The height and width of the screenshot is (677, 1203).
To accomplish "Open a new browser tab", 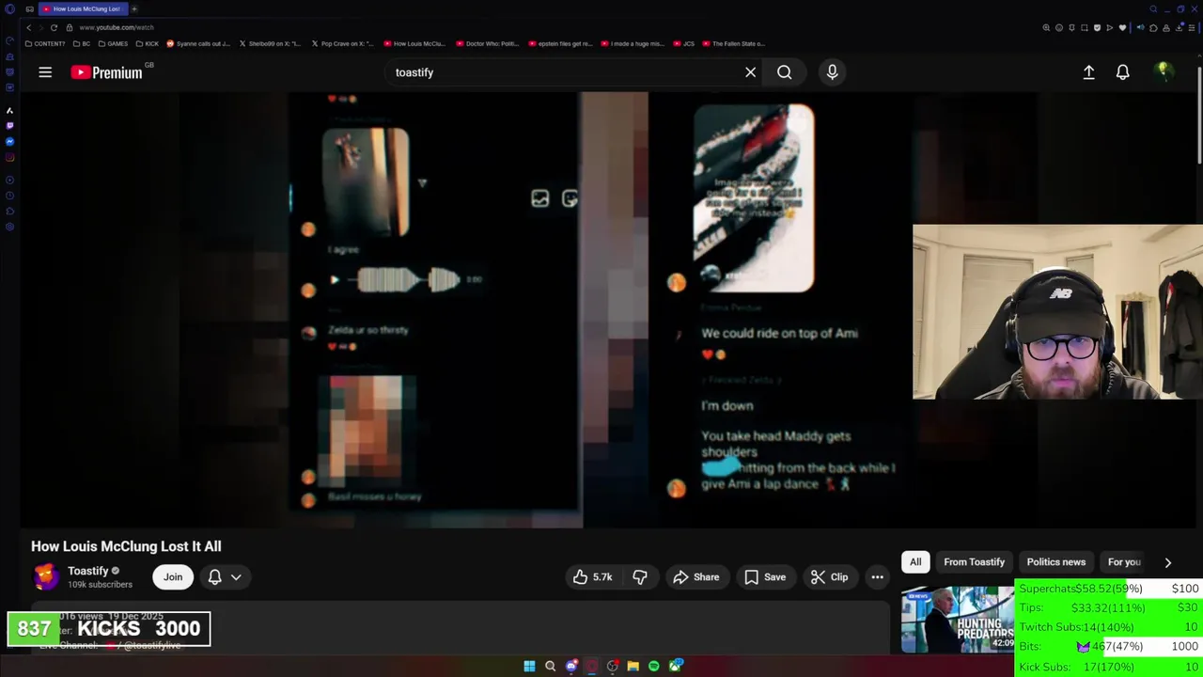I will tap(134, 8).
